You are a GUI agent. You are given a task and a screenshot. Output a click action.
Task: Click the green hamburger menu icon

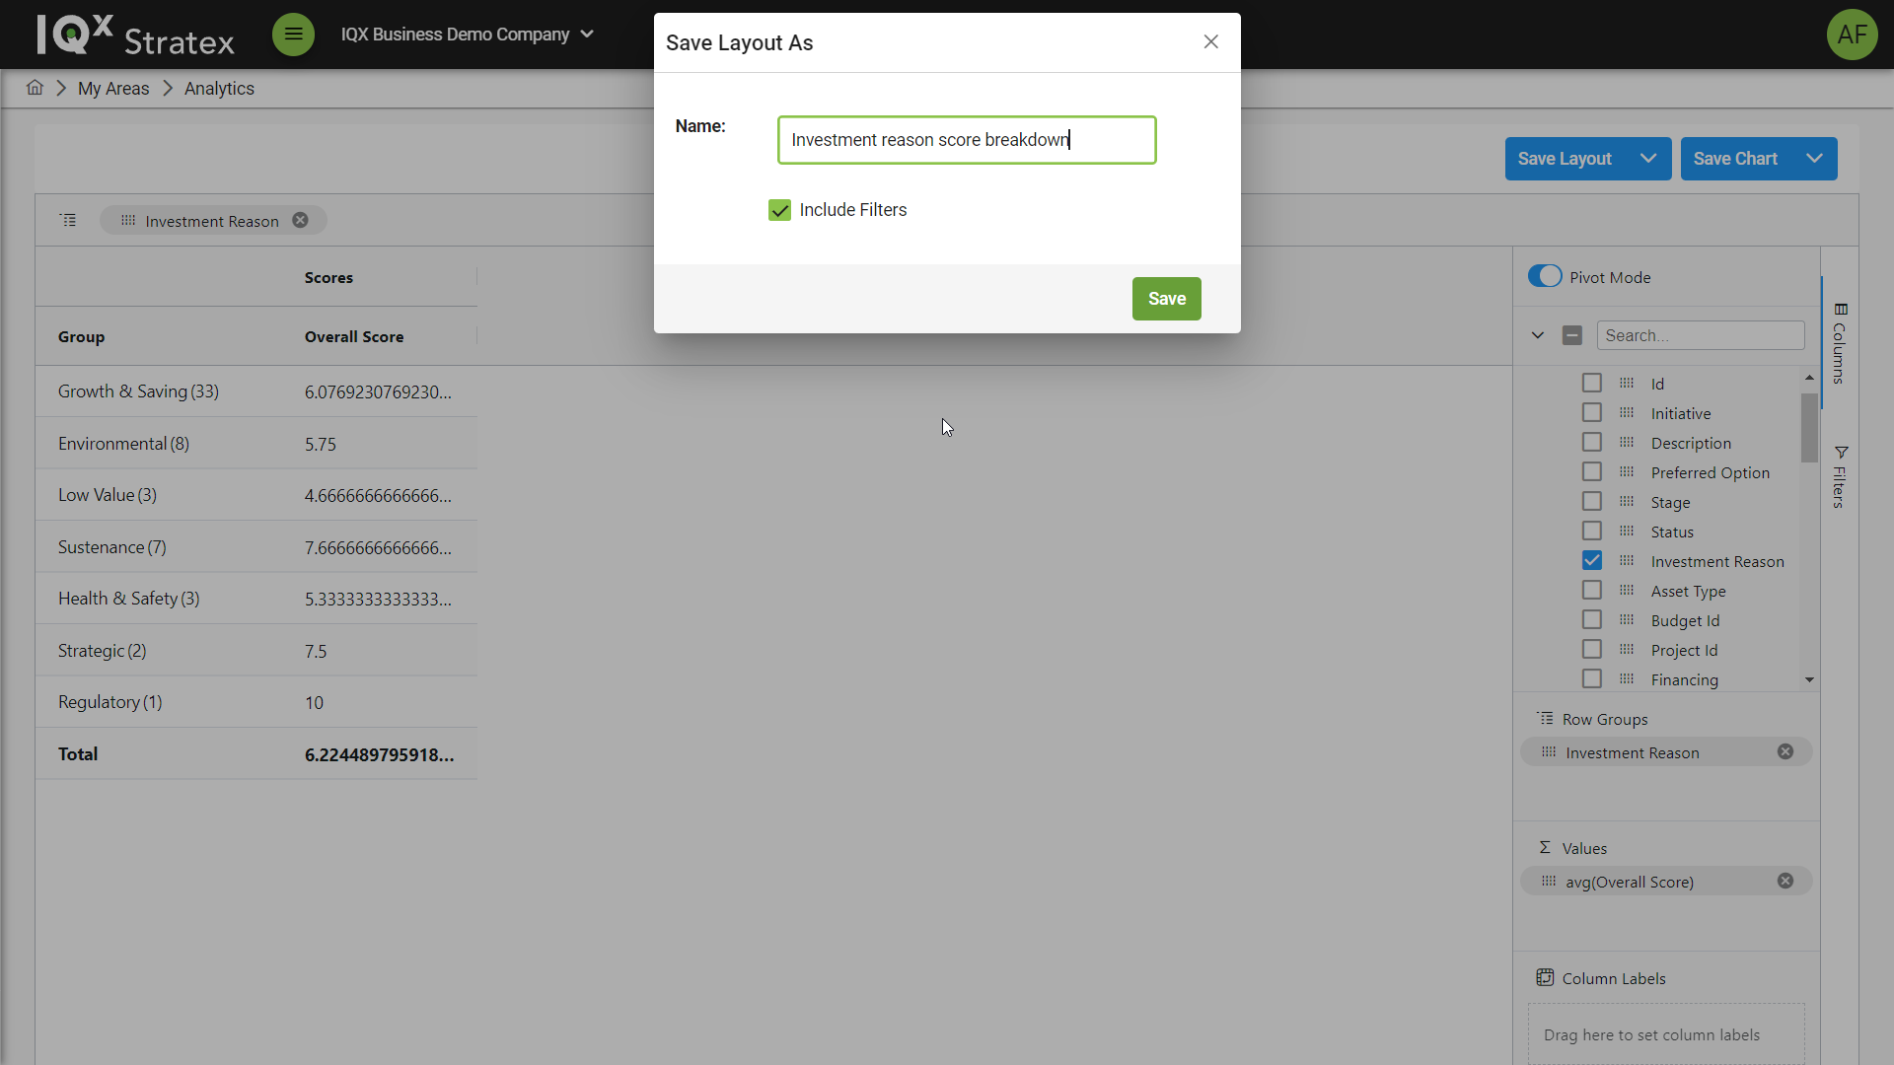[293, 35]
